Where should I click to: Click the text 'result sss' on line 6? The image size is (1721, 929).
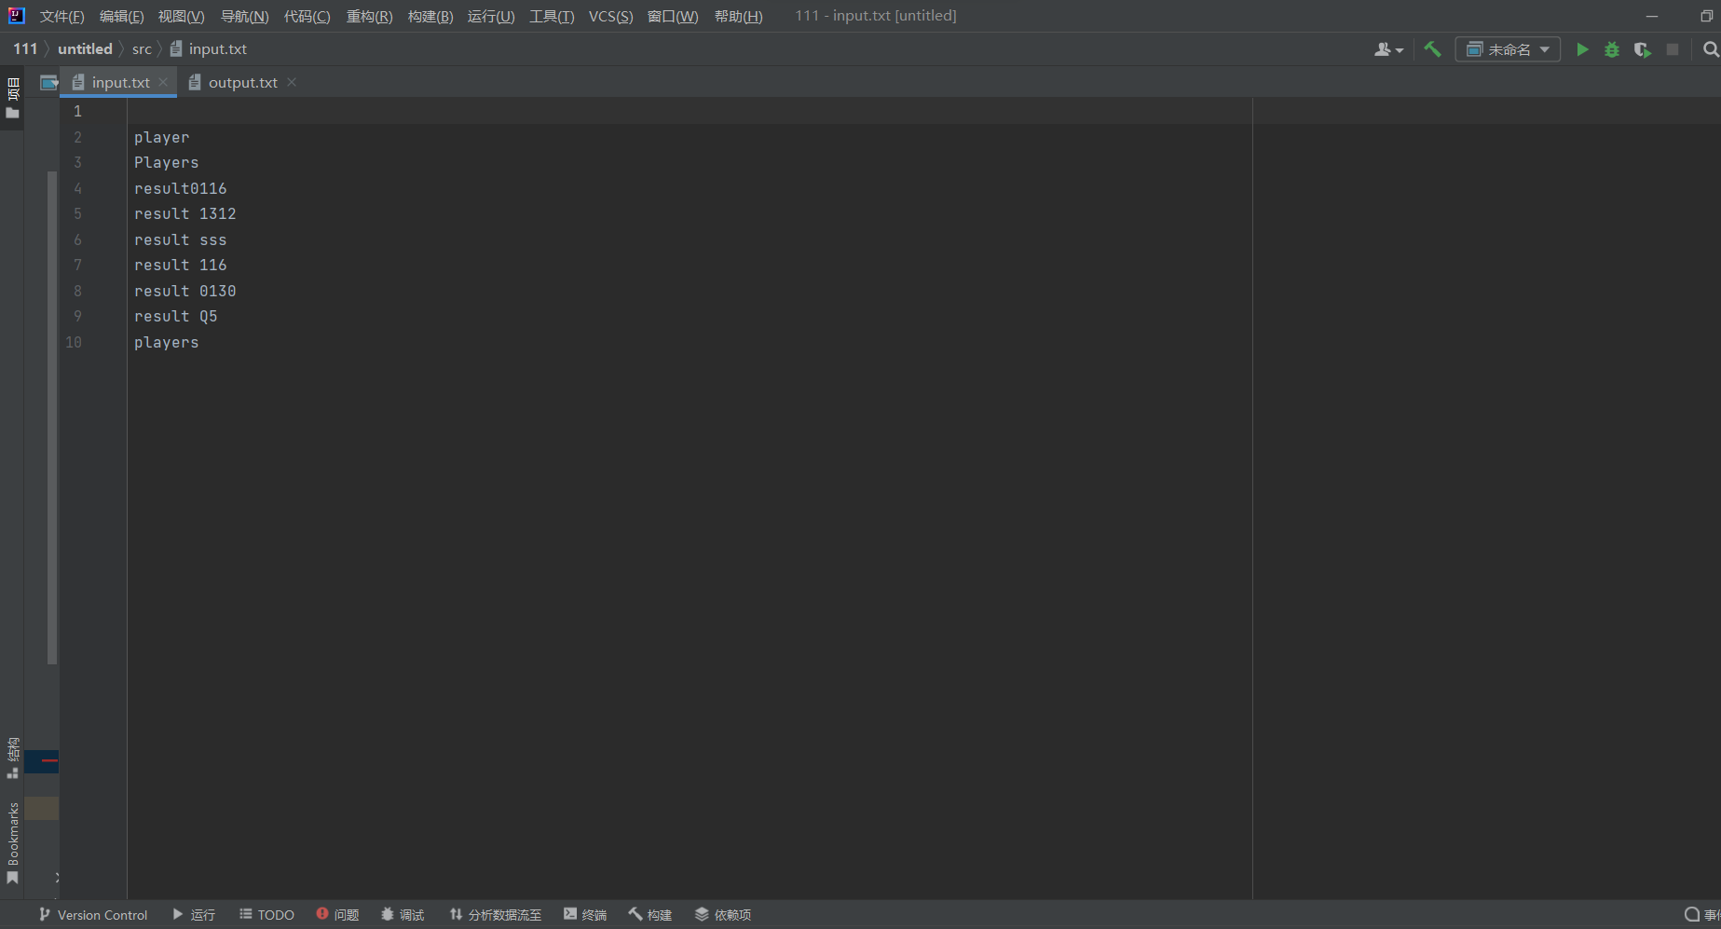[x=180, y=239]
